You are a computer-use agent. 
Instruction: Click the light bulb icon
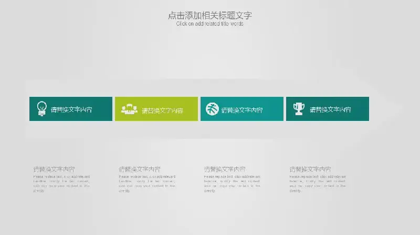[x=42, y=108]
